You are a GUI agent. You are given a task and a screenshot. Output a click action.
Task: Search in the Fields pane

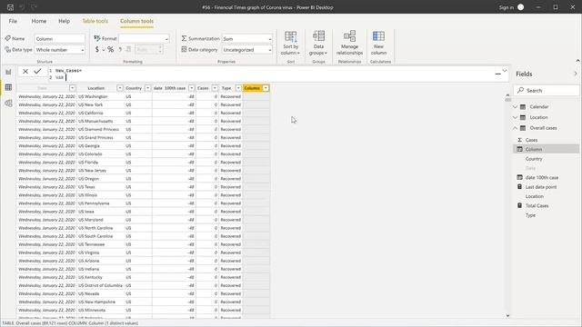547,90
